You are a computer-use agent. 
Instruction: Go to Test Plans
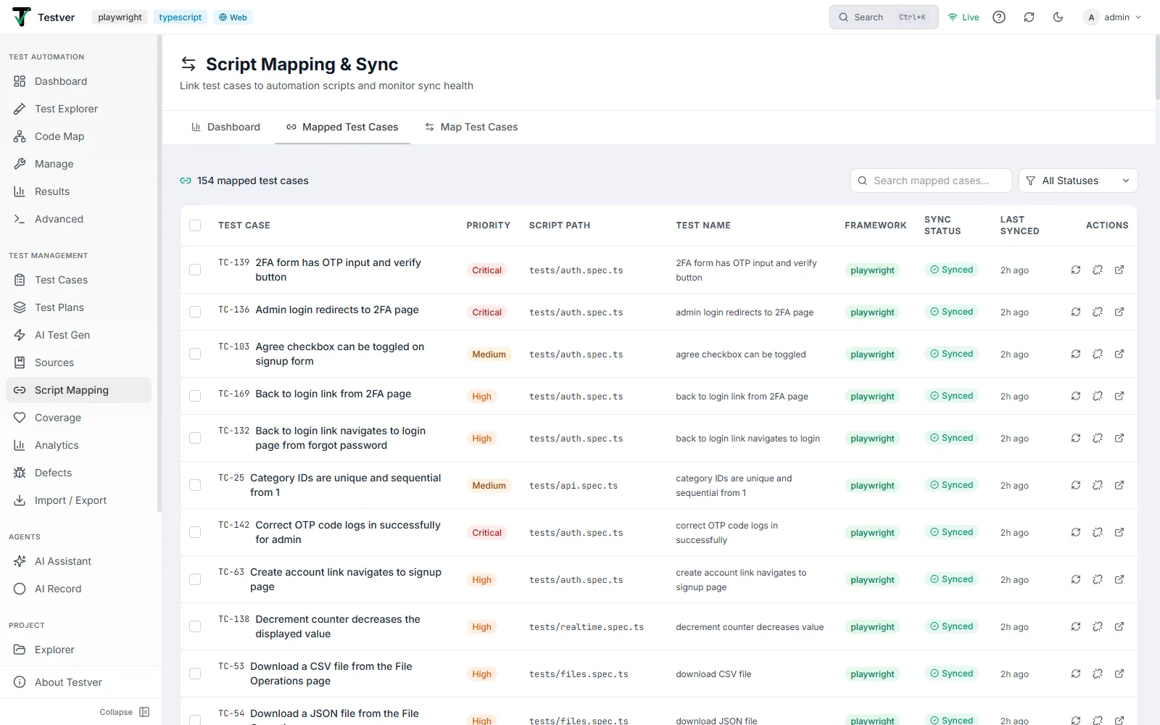(78, 307)
